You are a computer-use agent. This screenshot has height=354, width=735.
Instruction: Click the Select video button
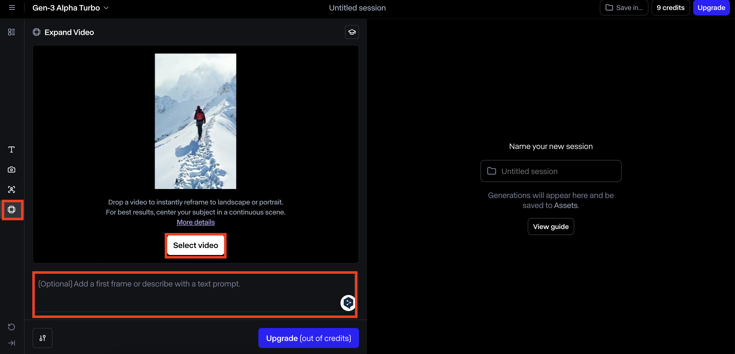coord(196,245)
